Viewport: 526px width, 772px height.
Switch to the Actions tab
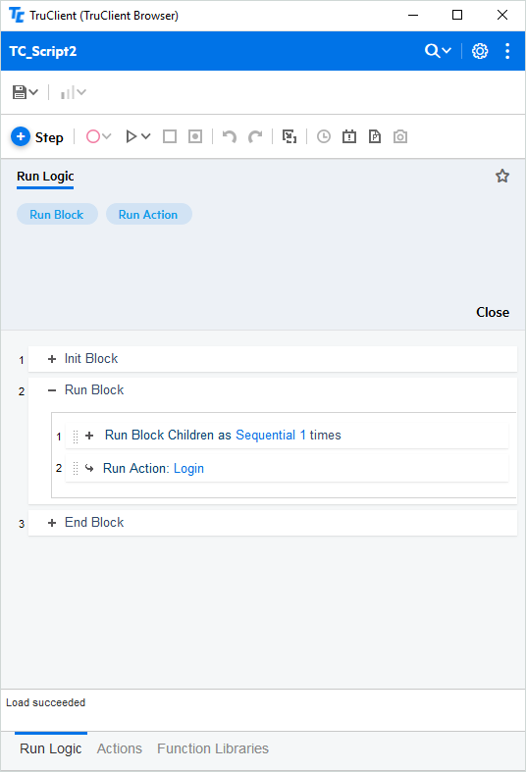coord(119,748)
